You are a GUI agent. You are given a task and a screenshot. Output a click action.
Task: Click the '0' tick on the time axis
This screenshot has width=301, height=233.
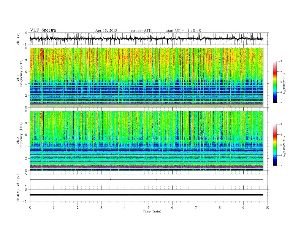(x=30, y=207)
